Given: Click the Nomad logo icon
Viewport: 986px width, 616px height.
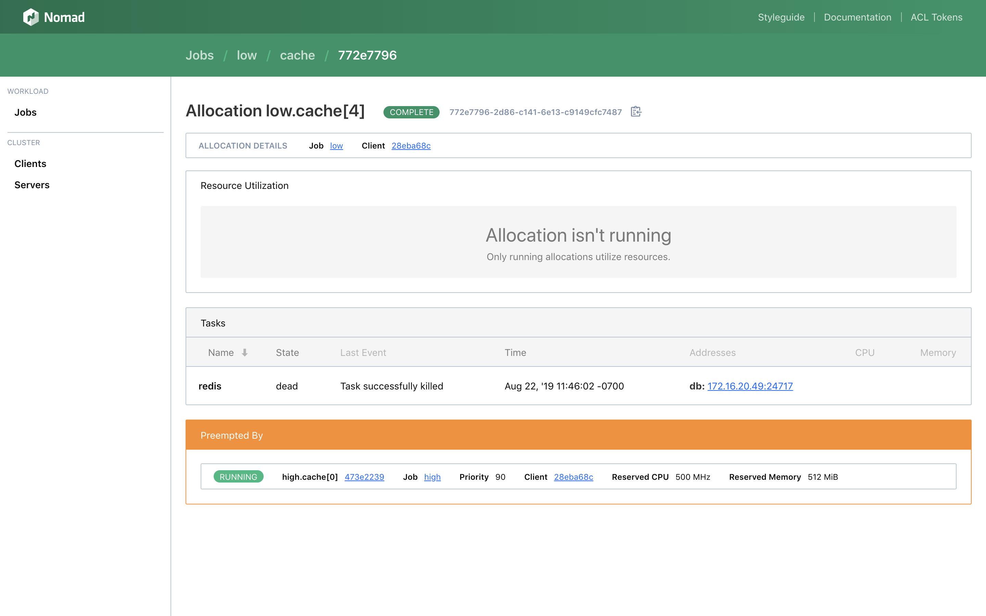Looking at the screenshot, I should point(31,17).
